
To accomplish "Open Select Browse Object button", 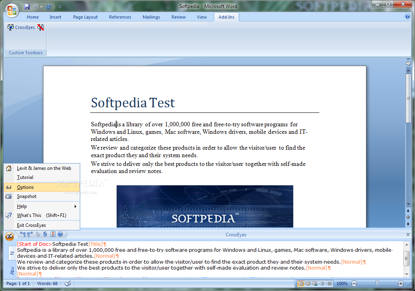I will pos(408,217).
